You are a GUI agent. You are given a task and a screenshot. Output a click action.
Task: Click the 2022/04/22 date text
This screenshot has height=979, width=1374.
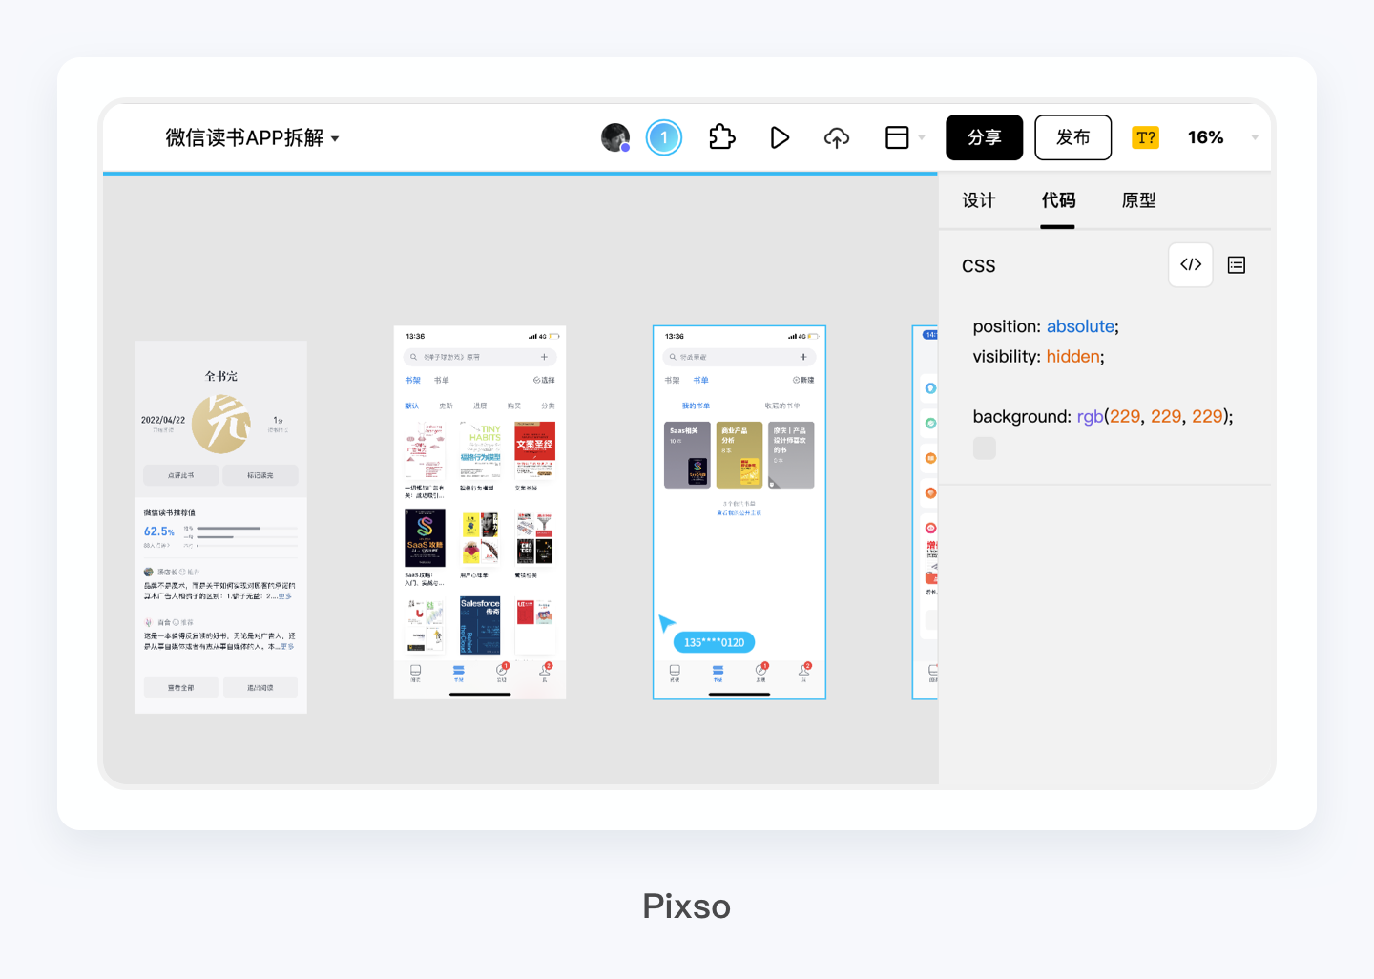[x=163, y=420]
